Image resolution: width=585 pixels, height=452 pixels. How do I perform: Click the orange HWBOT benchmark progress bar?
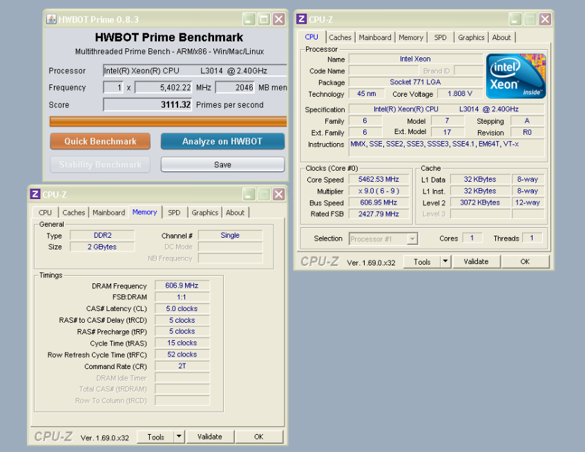pos(169,122)
